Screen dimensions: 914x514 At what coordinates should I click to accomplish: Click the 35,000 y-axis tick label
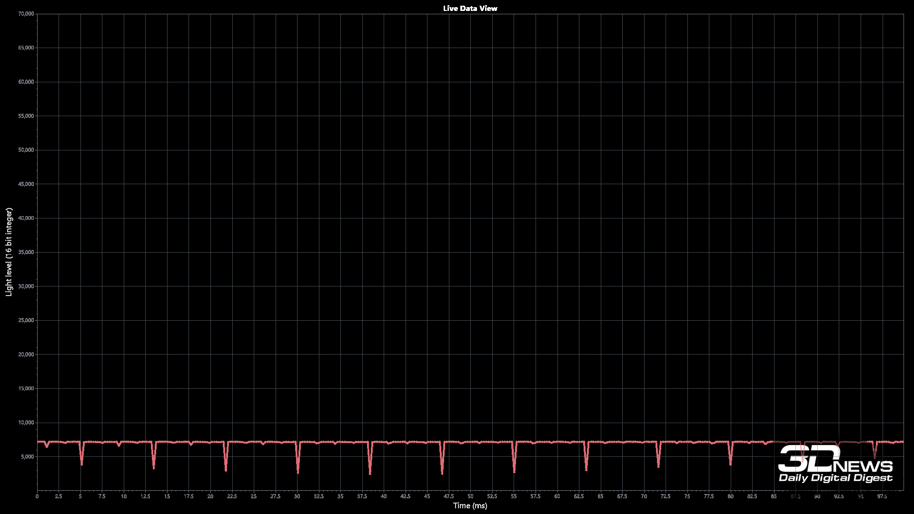(26, 252)
